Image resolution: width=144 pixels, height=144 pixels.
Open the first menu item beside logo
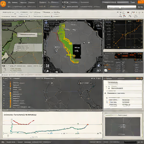click(x=9, y=3)
